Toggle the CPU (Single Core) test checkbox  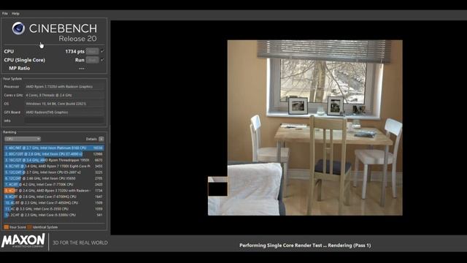102,60
